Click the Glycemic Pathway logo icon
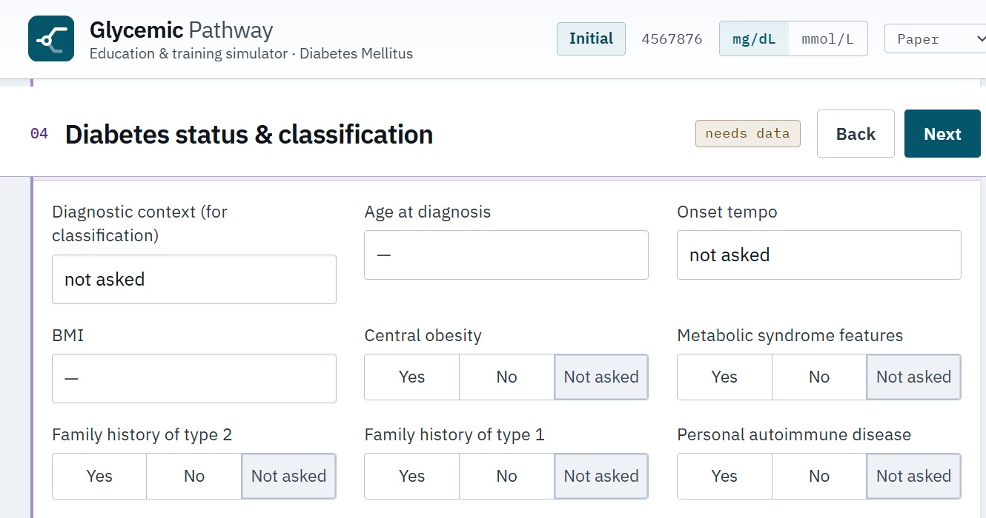The height and width of the screenshot is (518, 986). (x=51, y=38)
